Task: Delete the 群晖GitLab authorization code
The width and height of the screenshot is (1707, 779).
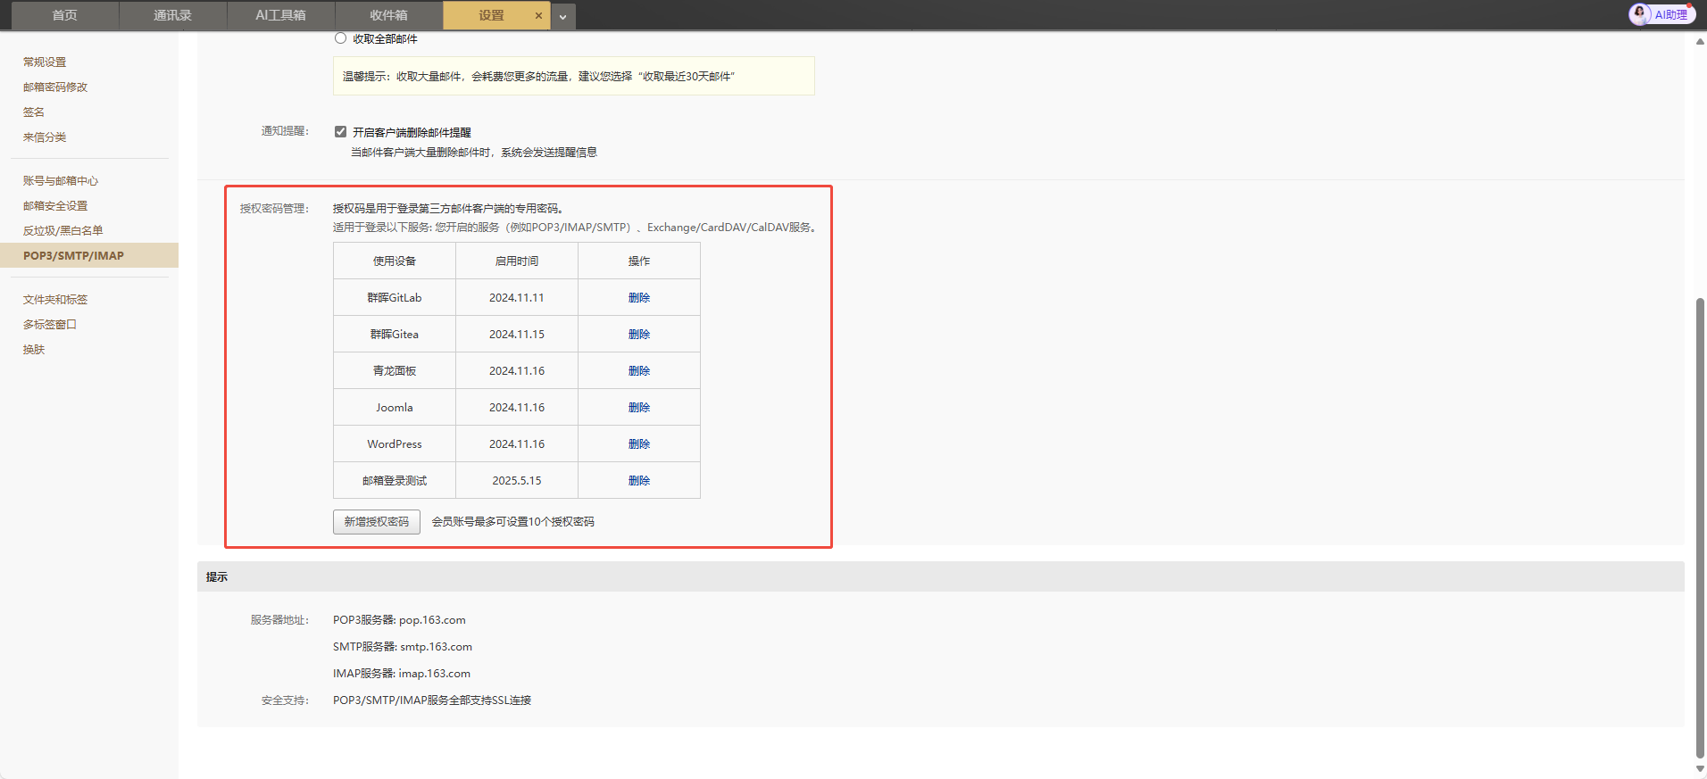Action: [639, 298]
